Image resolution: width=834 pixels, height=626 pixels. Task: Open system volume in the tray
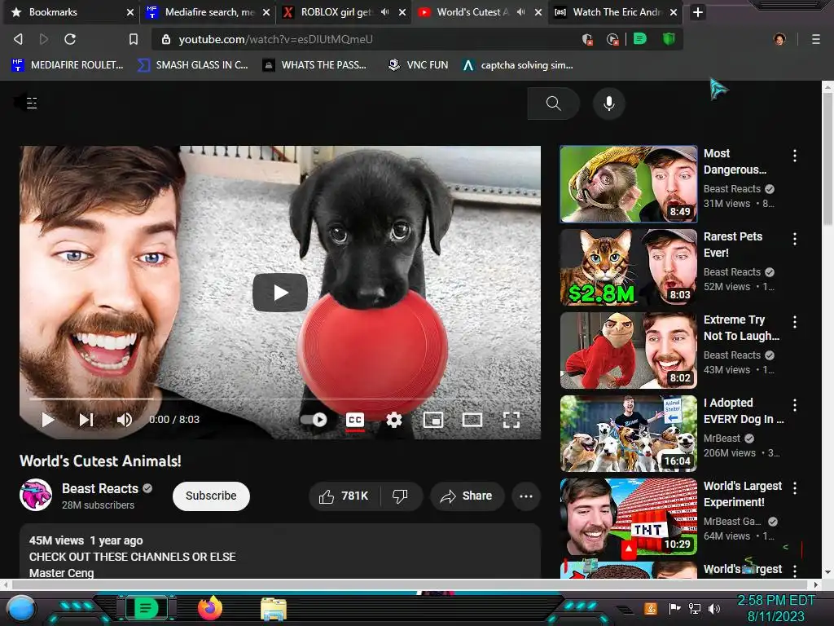[x=714, y=608]
